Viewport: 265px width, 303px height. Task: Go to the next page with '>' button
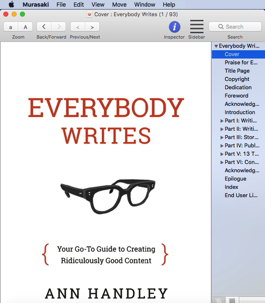coord(92,27)
